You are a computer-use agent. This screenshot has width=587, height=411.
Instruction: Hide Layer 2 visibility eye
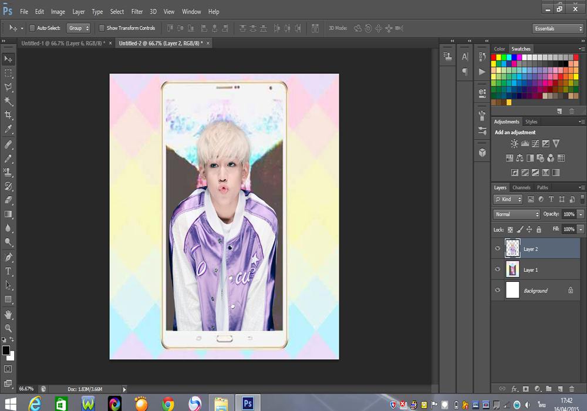coord(498,249)
